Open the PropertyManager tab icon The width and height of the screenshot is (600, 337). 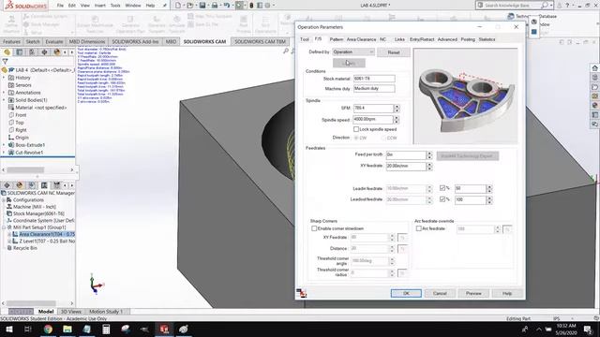19,52
